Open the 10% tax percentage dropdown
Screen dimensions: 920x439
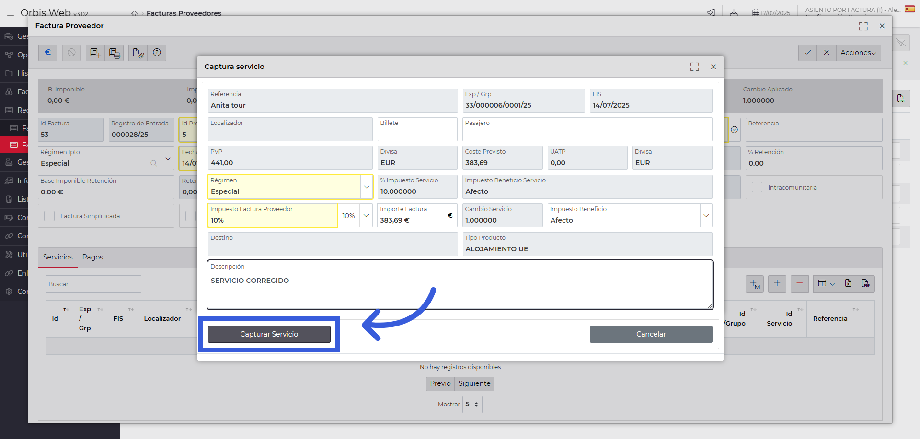(366, 215)
